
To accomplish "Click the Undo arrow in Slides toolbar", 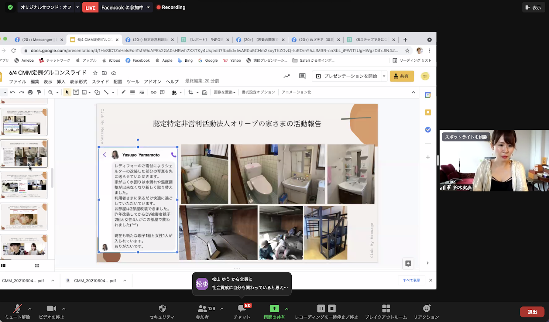I will click(13, 92).
